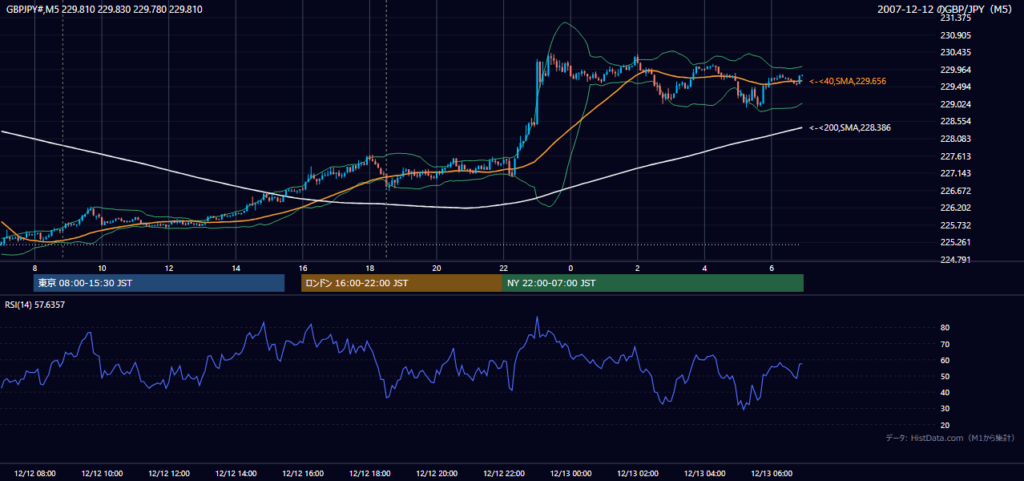Screen dimensions: 1024x481
Task: Select the NY 22:00-07:00 JST session bar
Action: pos(653,283)
